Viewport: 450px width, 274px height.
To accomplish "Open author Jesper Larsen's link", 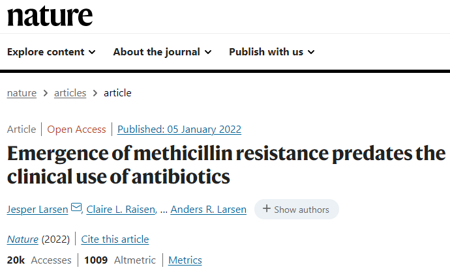I will pyautogui.click(x=38, y=210).
